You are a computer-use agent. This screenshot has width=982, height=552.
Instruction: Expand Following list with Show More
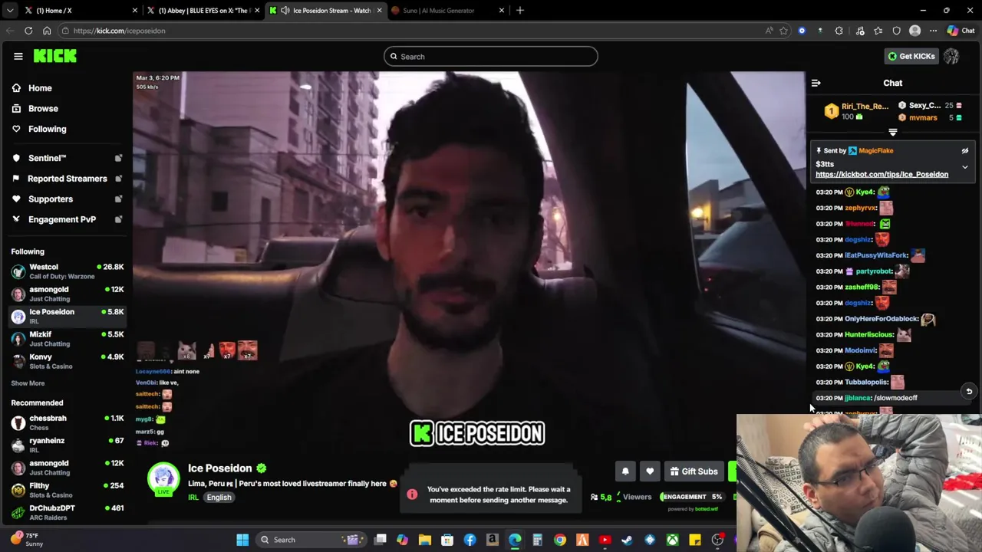click(x=28, y=383)
